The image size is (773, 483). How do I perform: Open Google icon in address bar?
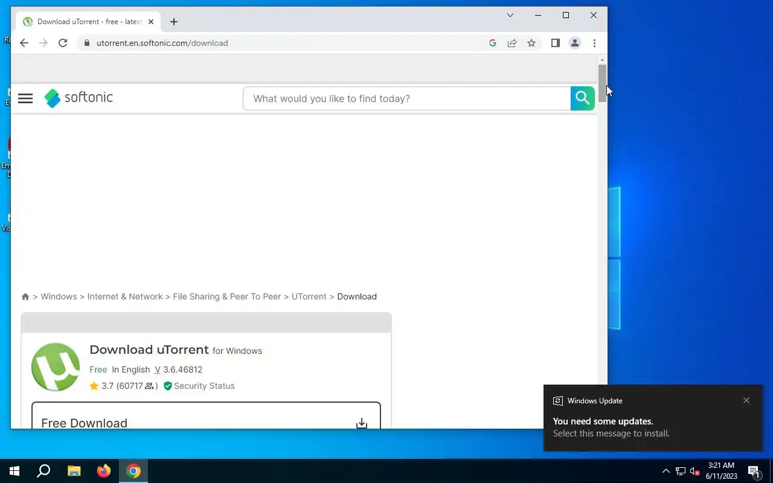click(x=493, y=43)
